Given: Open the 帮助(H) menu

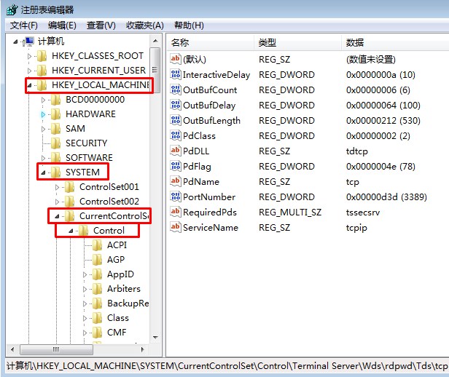Looking at the screenshot, I should 188,25.
